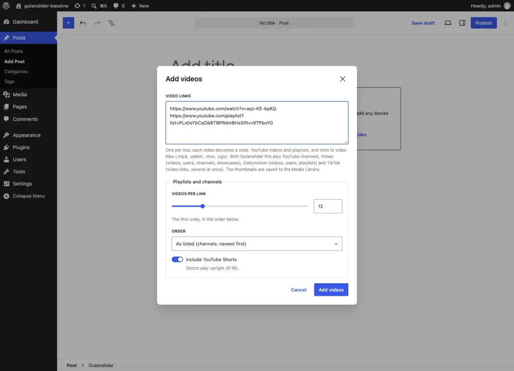Click Gutenslider in the breadcrumb
This screenshot has height=371, width=514.
(x=100, y=365)
